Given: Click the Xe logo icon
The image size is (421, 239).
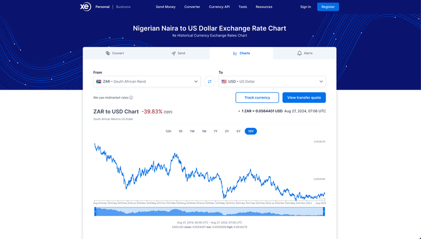Looking at the screenshot, I should pyautogui.click(x=85, y=7).
